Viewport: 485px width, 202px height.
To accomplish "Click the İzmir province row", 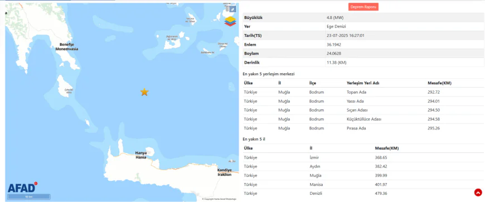I will click(363, 157).
